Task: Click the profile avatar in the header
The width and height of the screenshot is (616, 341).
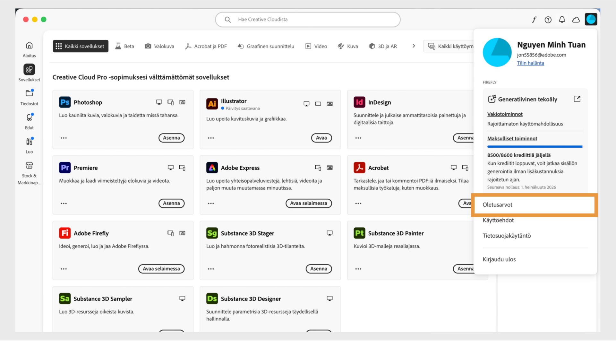Action: 591,19
